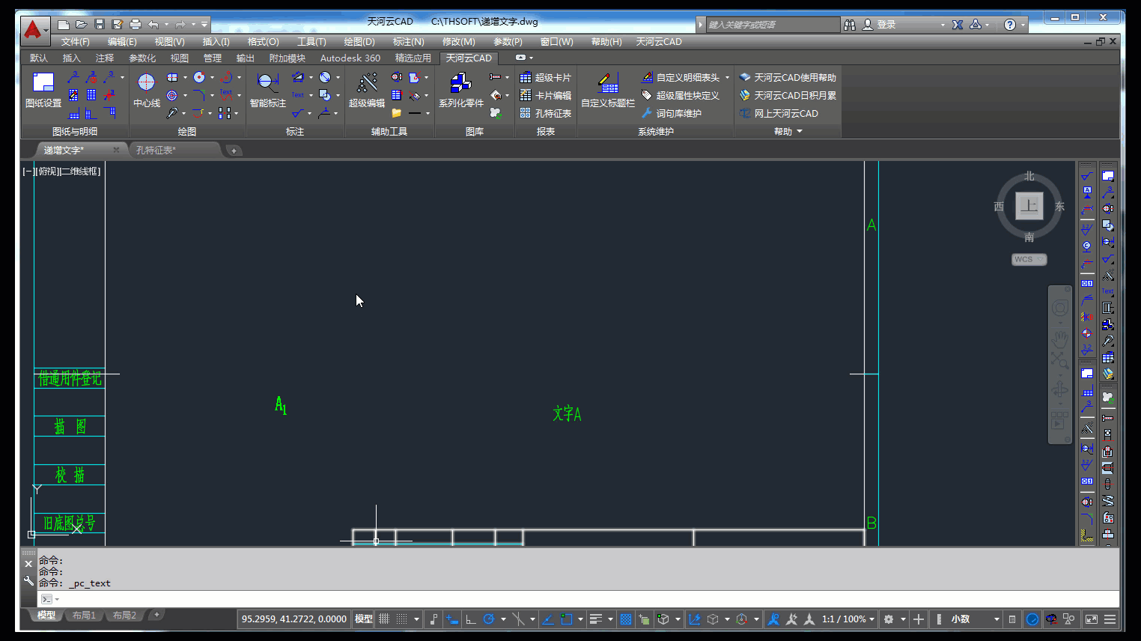Launch the 智能标注 smart dimension tool
The image size is (1141, 641).
pos(267,88)
